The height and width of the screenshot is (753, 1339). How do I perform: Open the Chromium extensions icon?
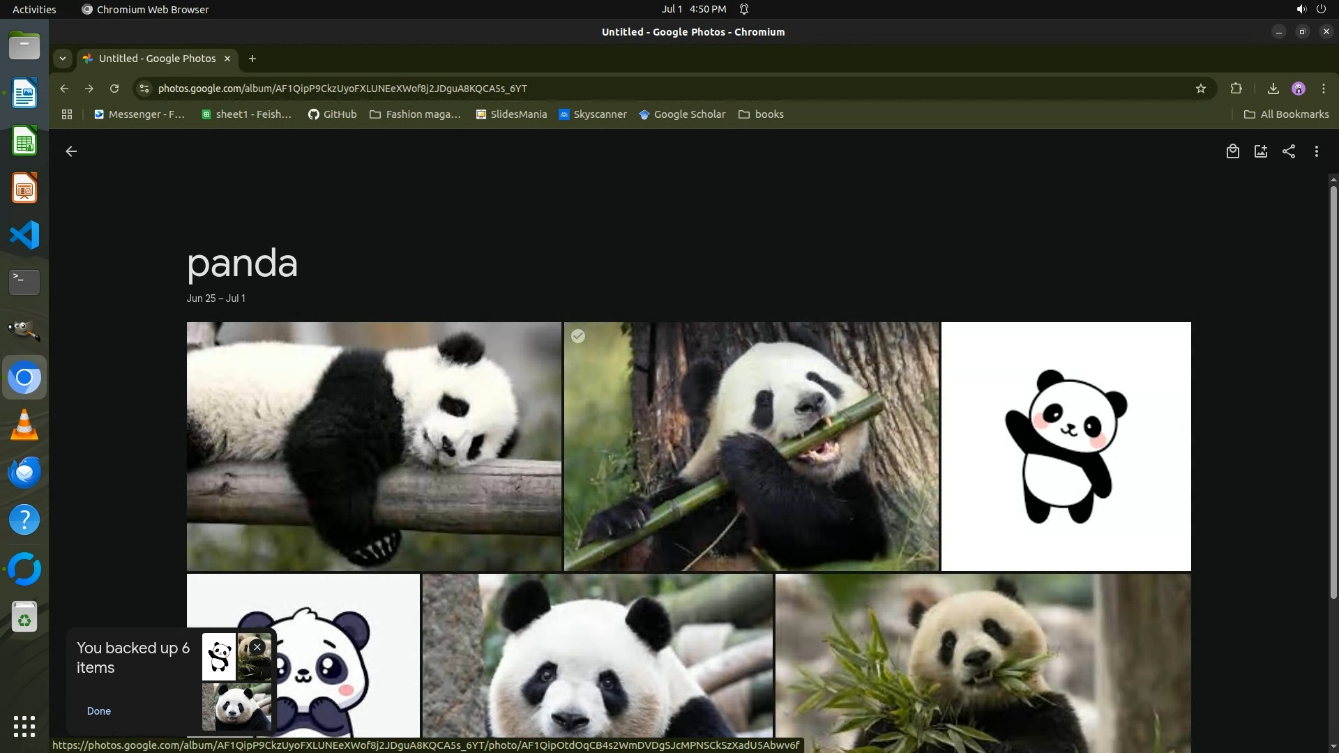[1236, 89]
